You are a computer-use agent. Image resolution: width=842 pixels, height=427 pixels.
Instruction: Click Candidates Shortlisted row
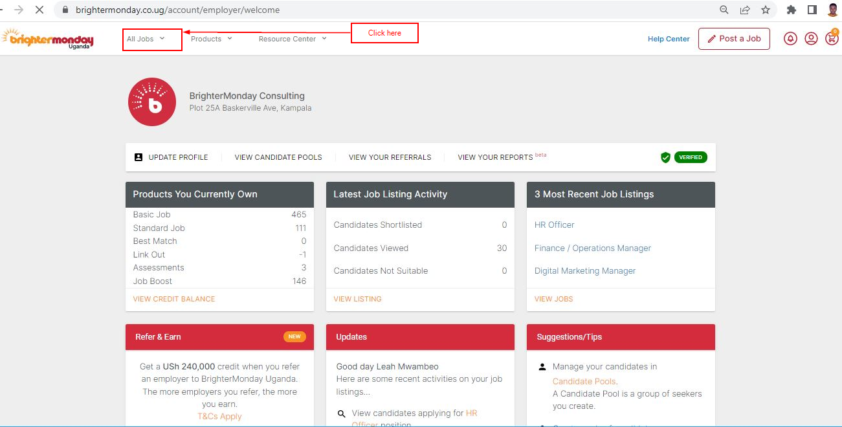[420, 225]
